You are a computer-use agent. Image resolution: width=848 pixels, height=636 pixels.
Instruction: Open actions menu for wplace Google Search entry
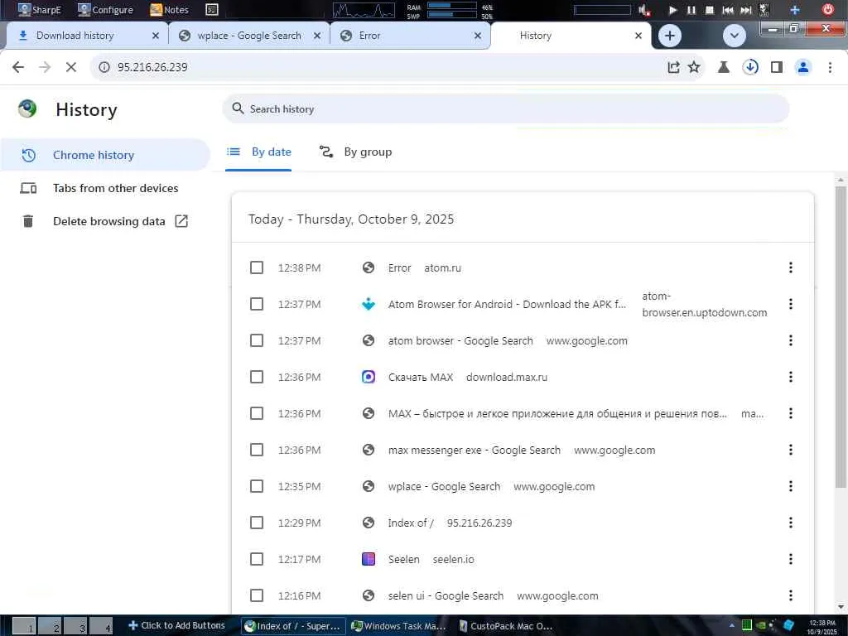[x=791, y=486]
